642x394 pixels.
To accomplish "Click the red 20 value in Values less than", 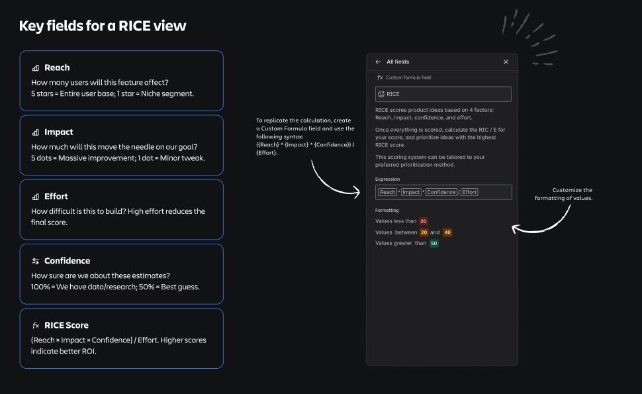I will [x=424, y=221].
